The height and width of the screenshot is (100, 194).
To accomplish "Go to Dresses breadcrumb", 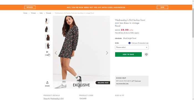I will tap(48, 13).
